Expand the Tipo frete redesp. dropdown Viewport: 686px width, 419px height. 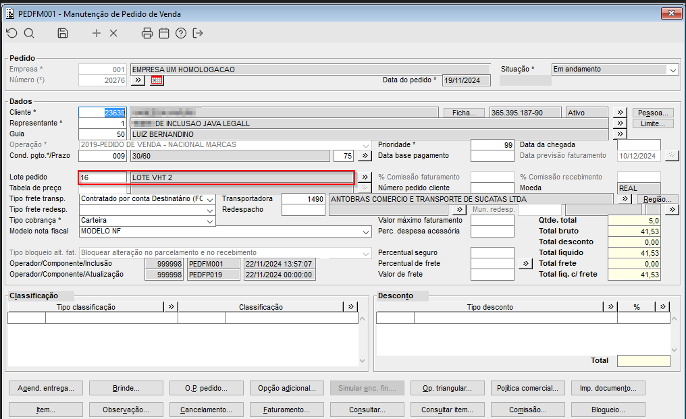(210, 211)
